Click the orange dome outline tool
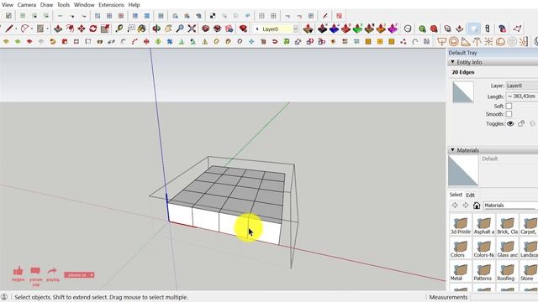Viewport: 538px width, 302px height. (x=500, y=42)
